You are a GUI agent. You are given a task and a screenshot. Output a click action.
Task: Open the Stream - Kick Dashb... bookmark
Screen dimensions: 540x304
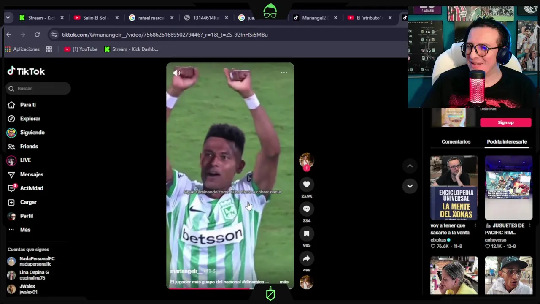(x=131, y=49)
